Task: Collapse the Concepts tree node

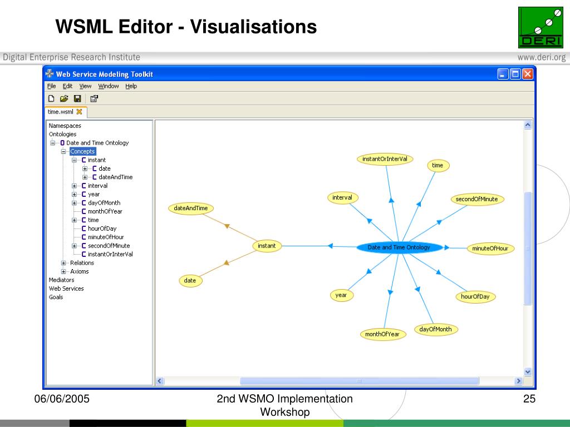Action: coord(63,151)
